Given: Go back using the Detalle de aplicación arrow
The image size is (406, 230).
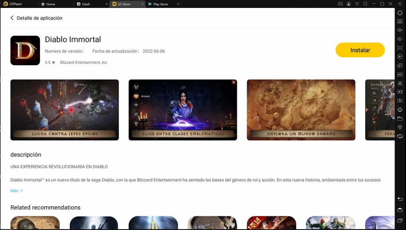Looking at the screenshot, I should click(x=11, y=18).
